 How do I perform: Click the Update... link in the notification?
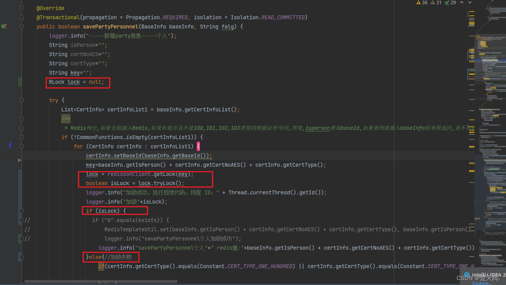pyautogui.click(x=481, y=283)
